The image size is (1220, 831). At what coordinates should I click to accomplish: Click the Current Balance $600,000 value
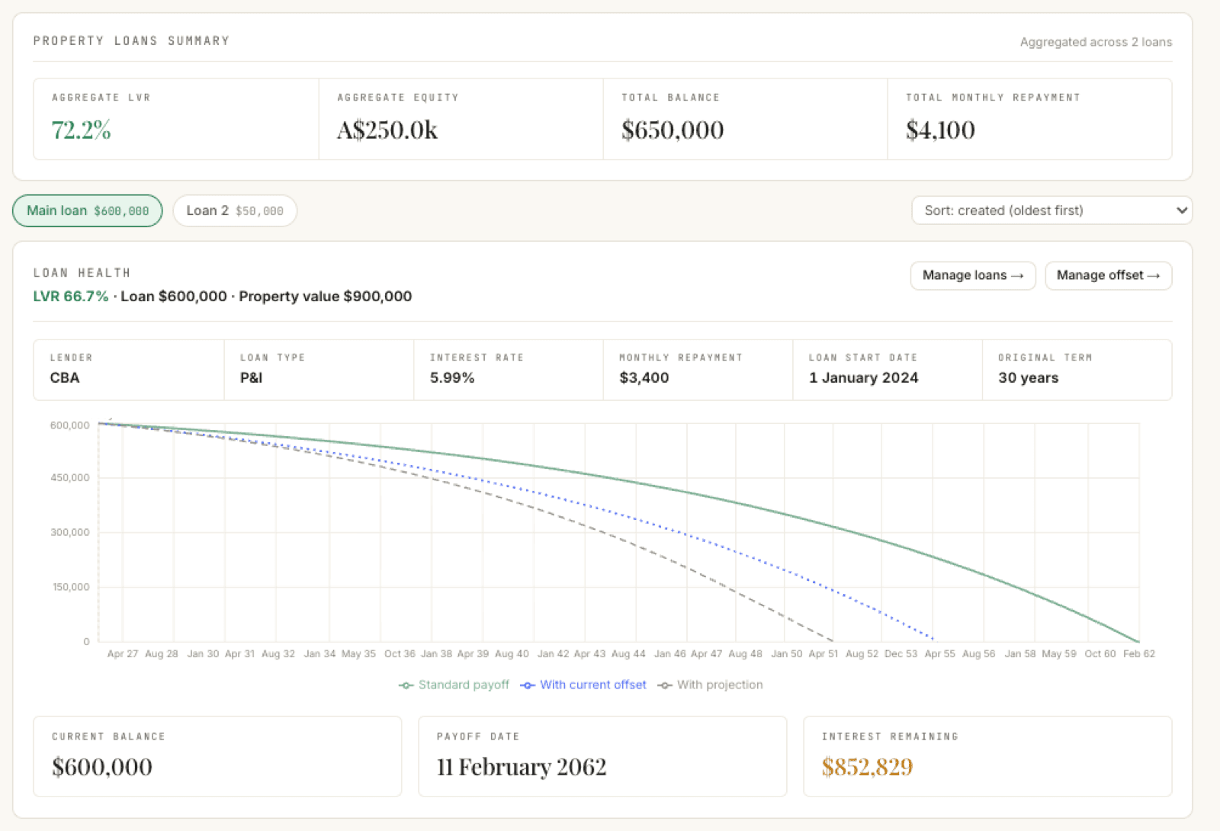tap(102, 766)
